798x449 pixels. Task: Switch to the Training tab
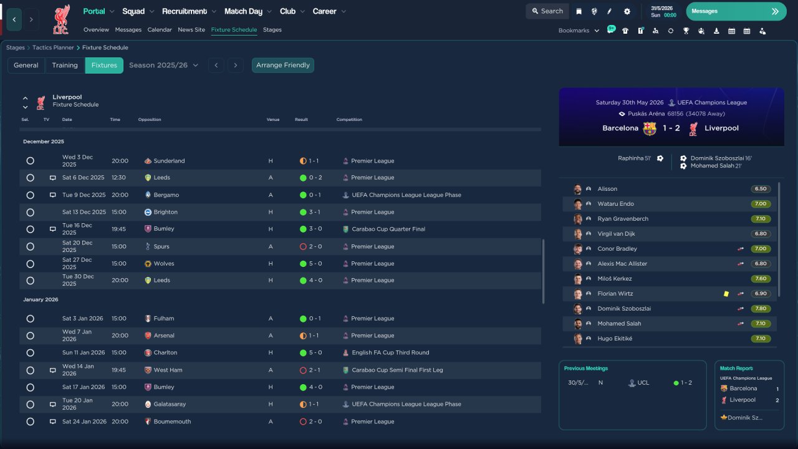(65, 65)
